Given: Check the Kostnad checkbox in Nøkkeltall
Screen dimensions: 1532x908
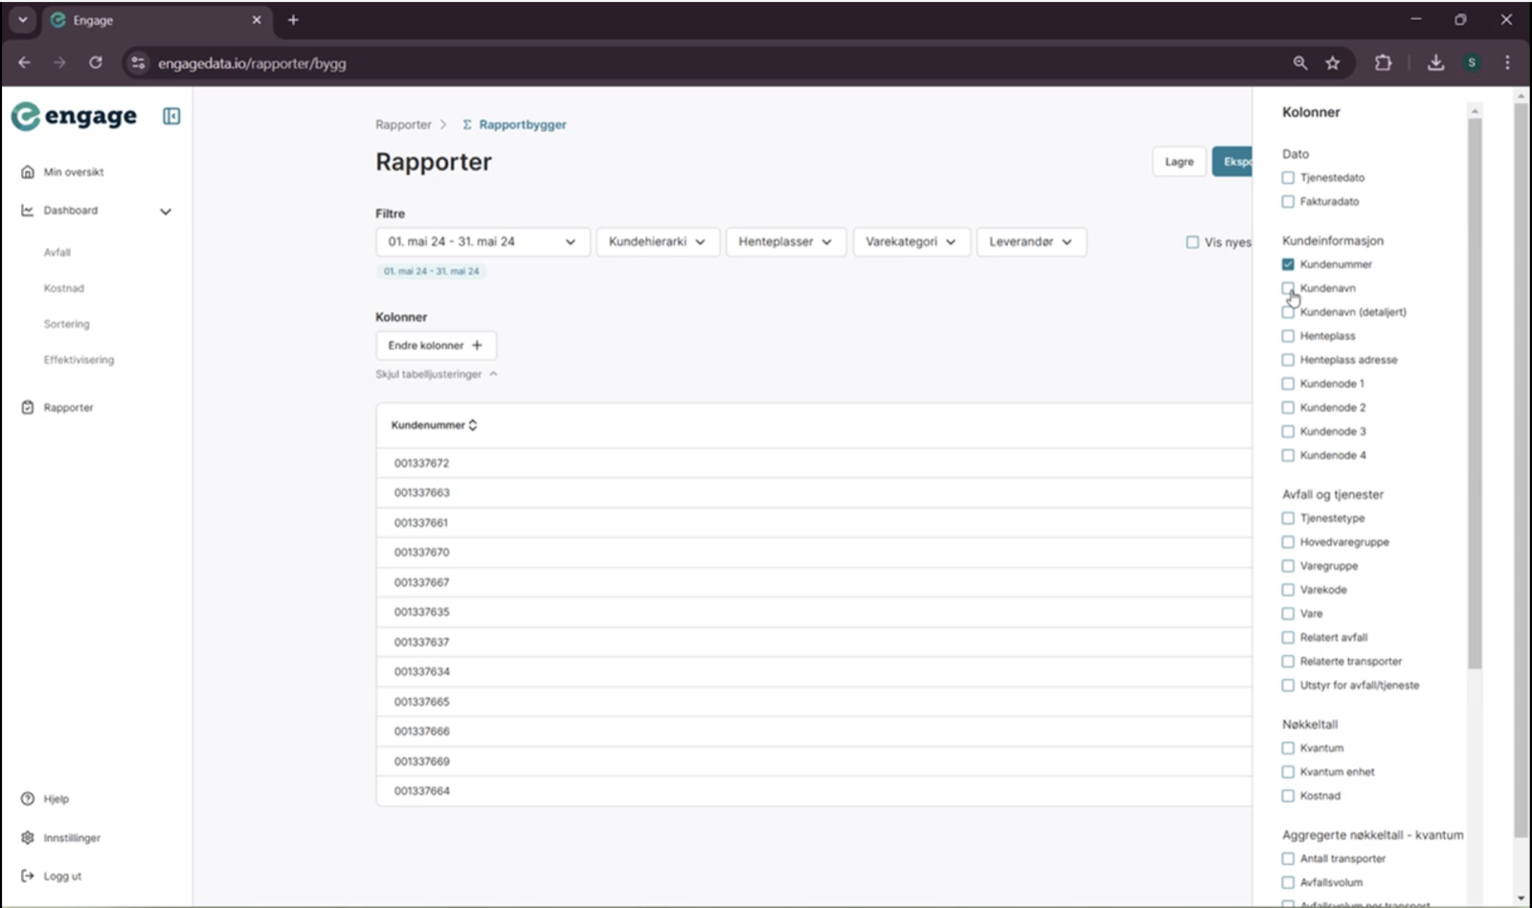Looking at the screenshot, I should (1288, 796).
